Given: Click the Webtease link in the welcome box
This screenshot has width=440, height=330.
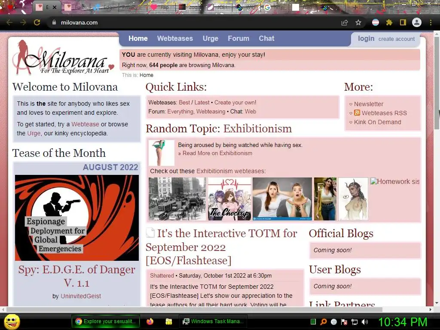Looking at the screenshot, I should (86, 124).
